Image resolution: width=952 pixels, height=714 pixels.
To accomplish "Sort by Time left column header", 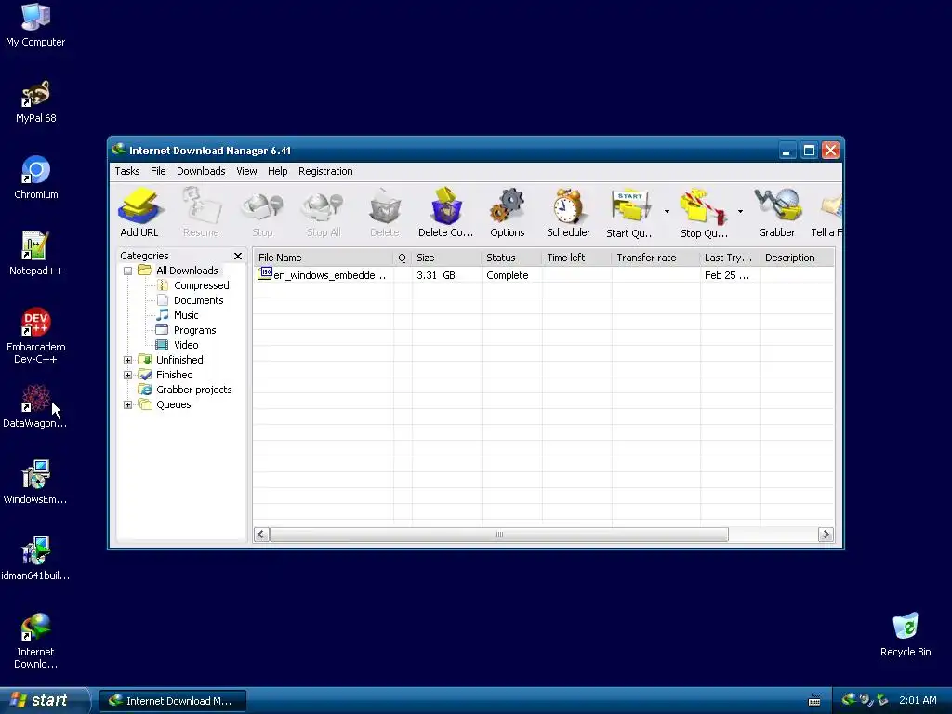I will pos(576,258).
